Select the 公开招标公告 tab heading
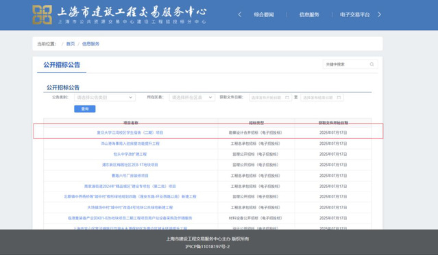This screenshot has height=255, width=438. click(62, 65)
